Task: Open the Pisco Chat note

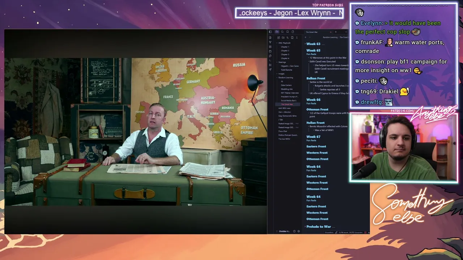Action: tap(283, 131)
